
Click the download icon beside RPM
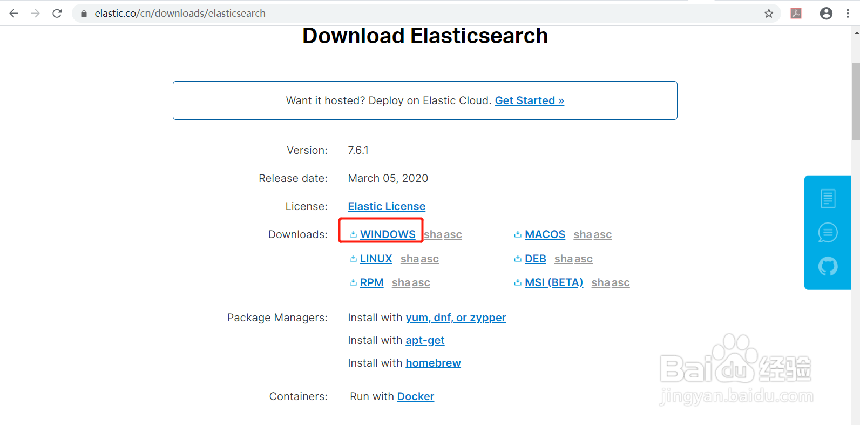point(353,282)
